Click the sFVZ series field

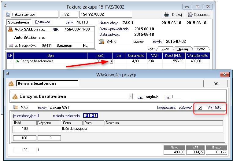pos(69,14)
